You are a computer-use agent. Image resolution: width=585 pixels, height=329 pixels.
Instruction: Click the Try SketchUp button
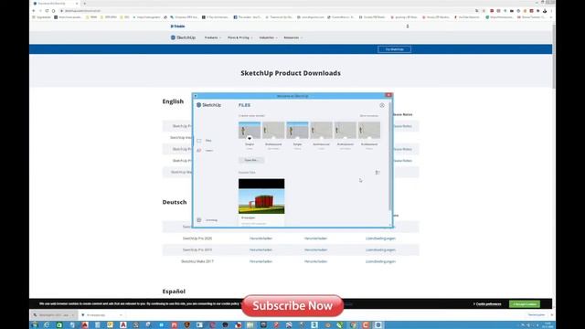(x=394, y=49)
